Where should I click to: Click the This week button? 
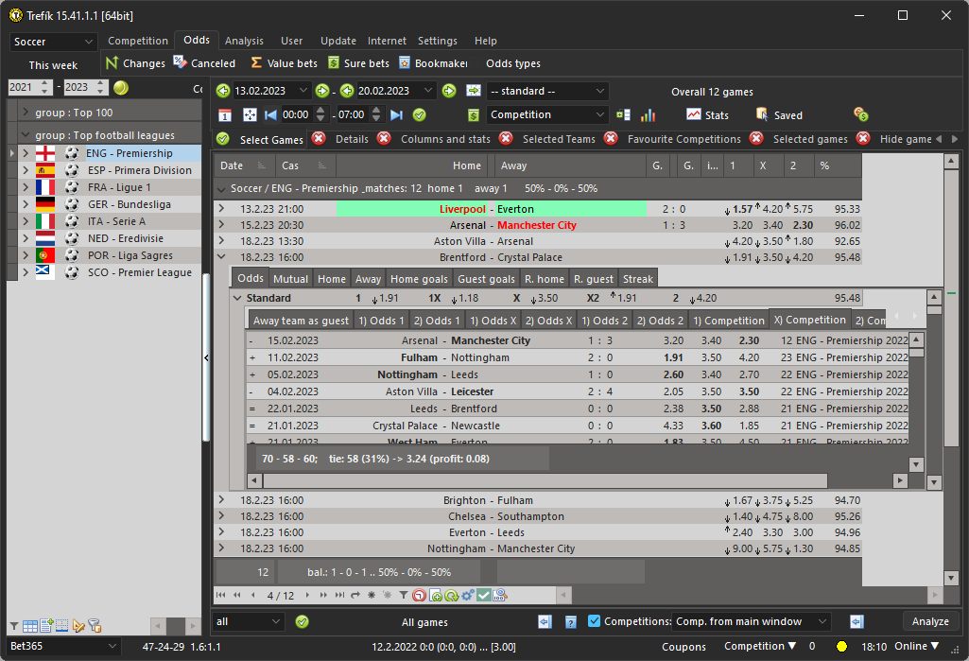(53, 65)
